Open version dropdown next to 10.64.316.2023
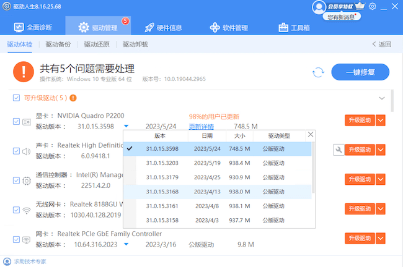This screenshot has width=403, height=267. pyautogui.click(x=126, y=244)
